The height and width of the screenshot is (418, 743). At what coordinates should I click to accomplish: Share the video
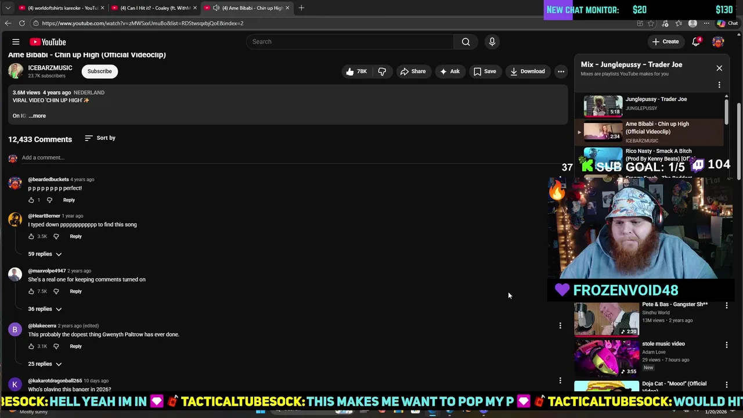click(x=413, y=71)
